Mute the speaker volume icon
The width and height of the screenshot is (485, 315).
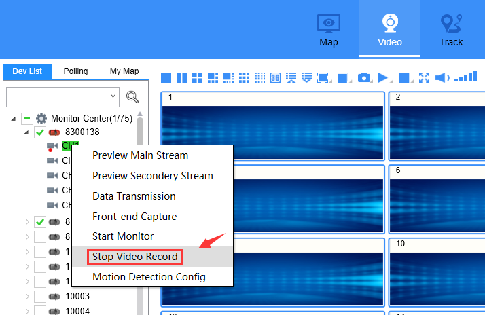click(x=442, y=77)
